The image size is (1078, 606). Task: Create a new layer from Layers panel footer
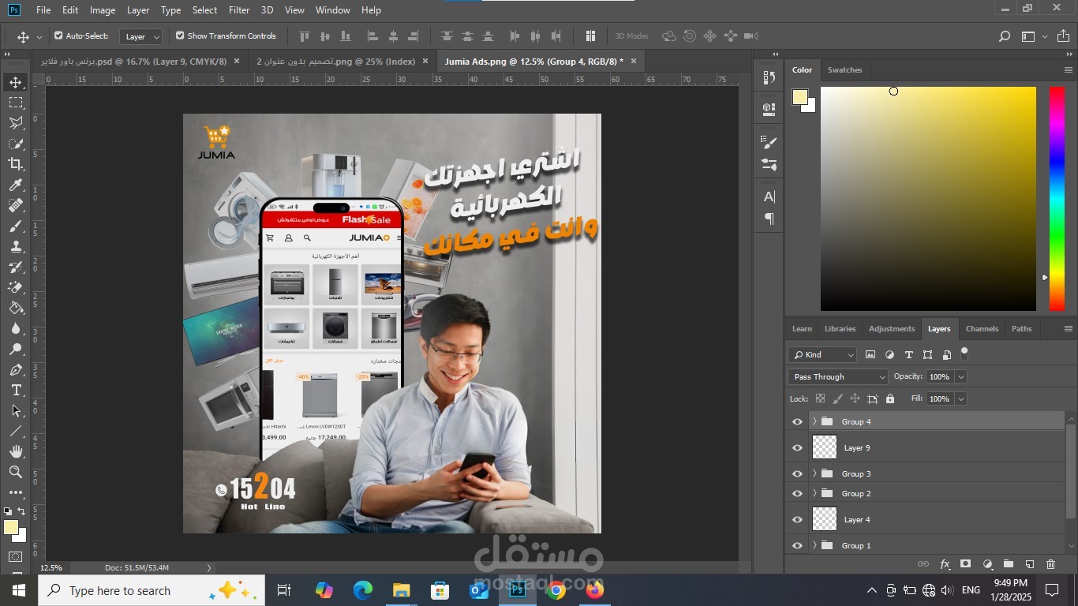click(x=1029, y=564)
